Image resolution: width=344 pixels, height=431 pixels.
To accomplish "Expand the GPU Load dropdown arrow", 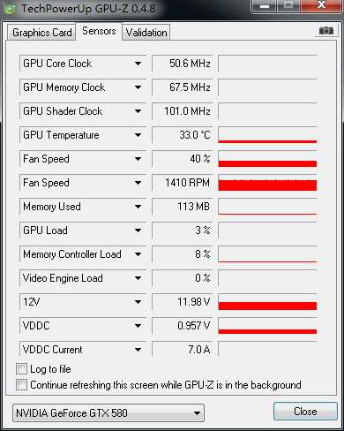I will pyautogui.click(x=138, y=231).
